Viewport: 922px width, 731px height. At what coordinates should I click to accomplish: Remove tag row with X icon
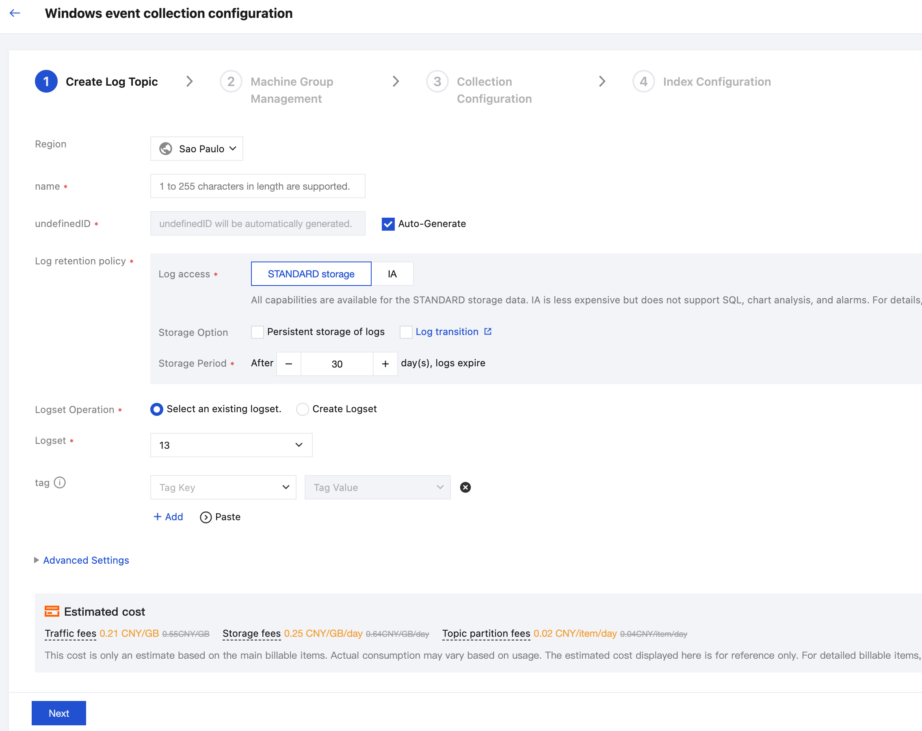tap(465, 487)
